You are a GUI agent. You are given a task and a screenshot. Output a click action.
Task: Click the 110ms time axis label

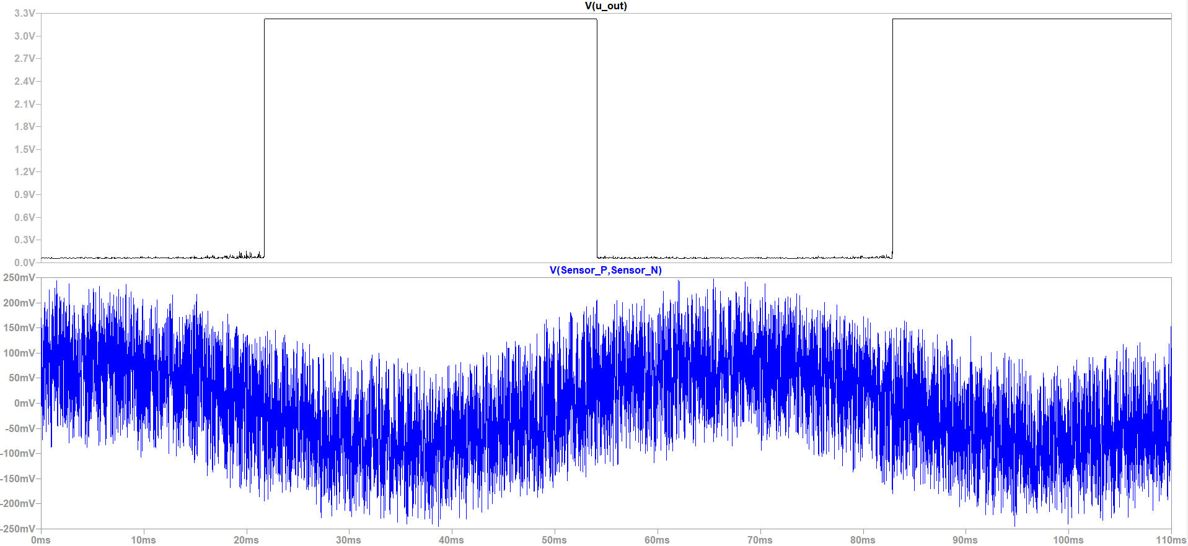1171,540
